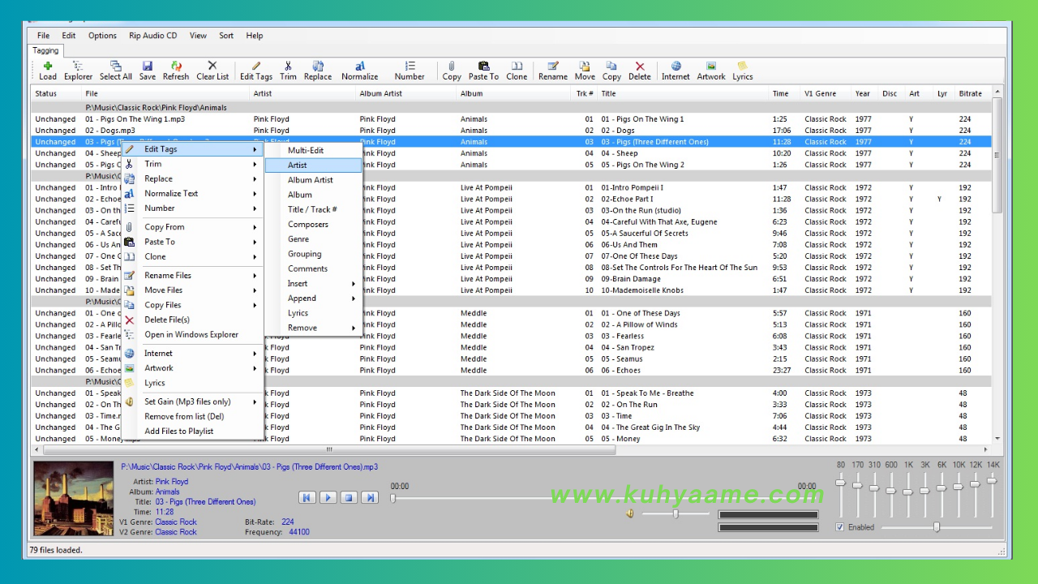The height and width of the screenshot is (584, 1038).
Task: Click the Number toolbar icon
Action: [x=410, y=67]
